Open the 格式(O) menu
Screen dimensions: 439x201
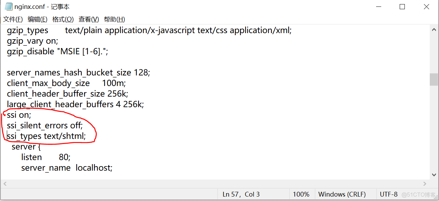[63, 19]
